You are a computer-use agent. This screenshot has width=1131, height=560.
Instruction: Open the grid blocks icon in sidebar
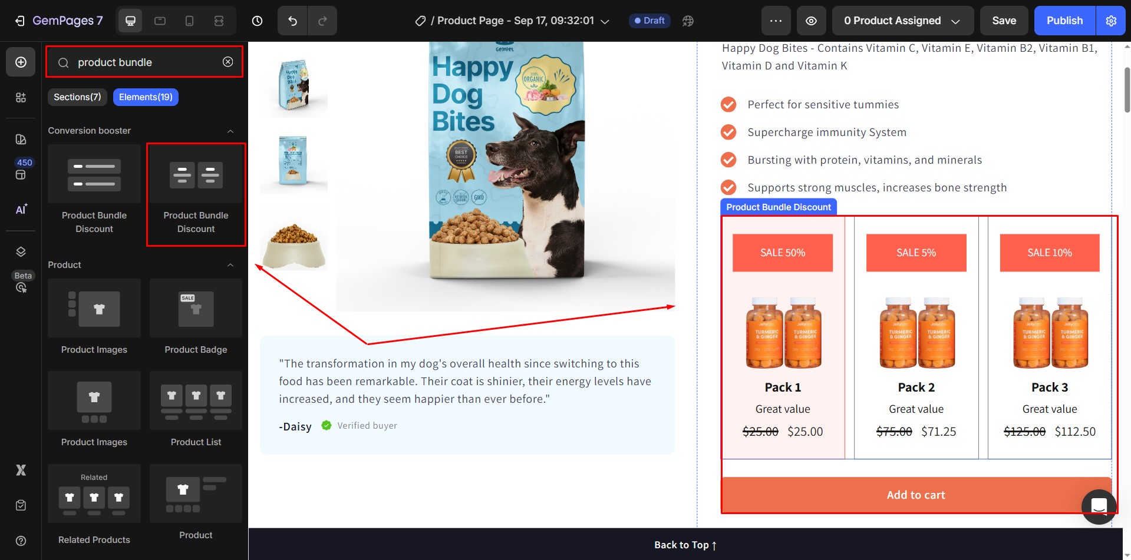[21, 98]
